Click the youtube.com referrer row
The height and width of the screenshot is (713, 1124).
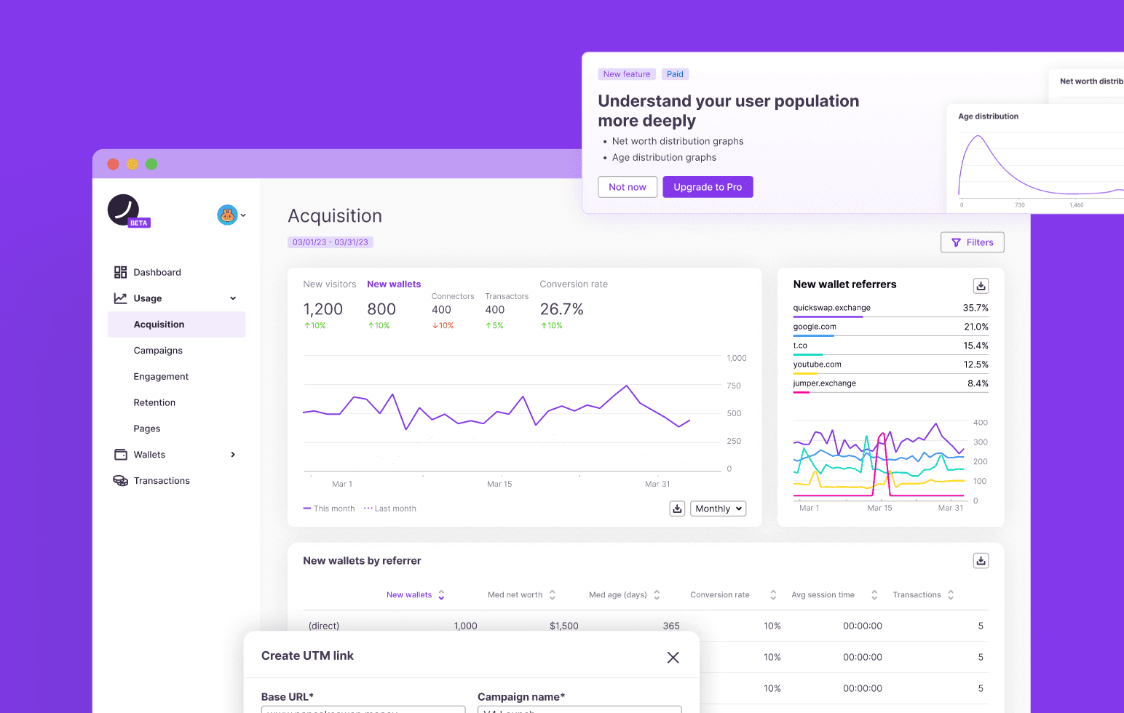pyautogui.click(x=890, y=366)
